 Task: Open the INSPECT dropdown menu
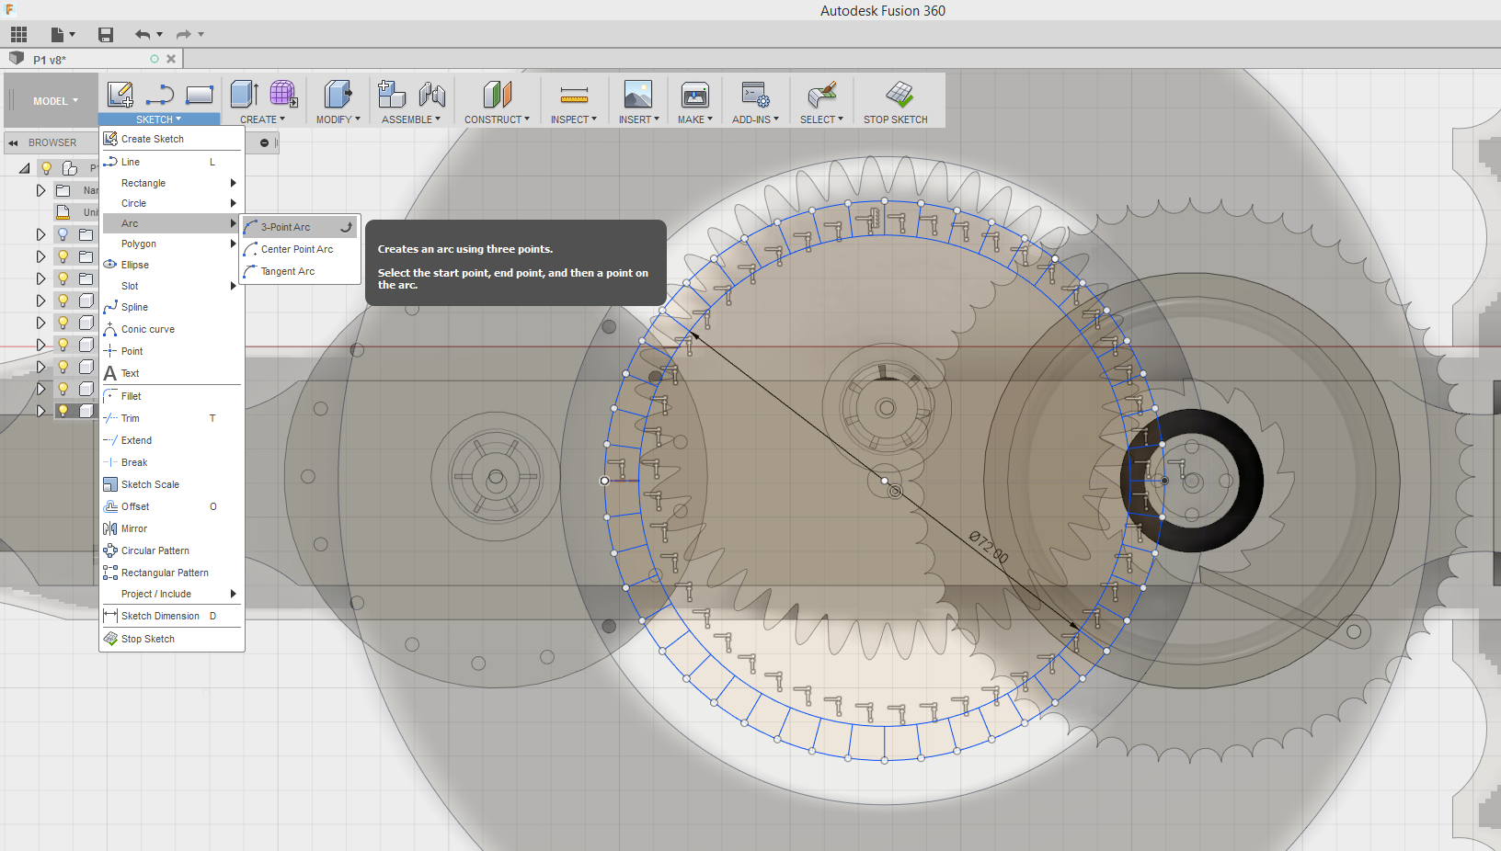click(x=574, y=119)
